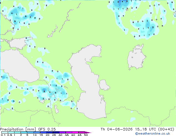
Task: Click the "10" legend scale label
Action: pyautogui.click(x=35, y=135)
